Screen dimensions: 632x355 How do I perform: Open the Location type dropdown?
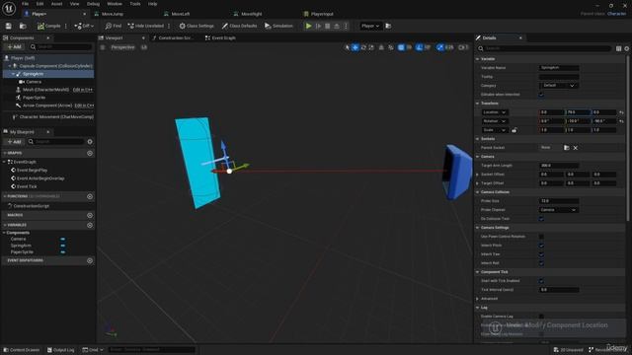pos(495,112)
